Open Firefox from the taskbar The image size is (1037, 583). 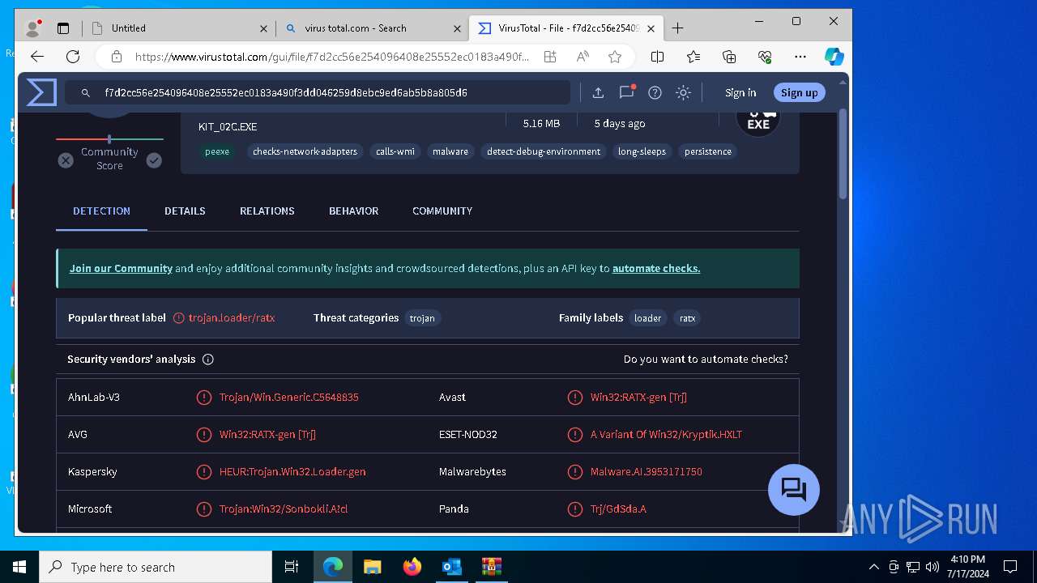click(x=412, y=567)
